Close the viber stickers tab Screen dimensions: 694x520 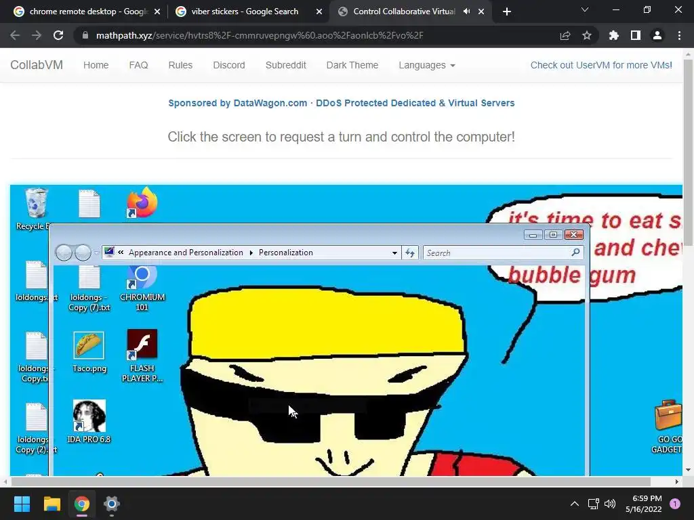coord(319,12)
